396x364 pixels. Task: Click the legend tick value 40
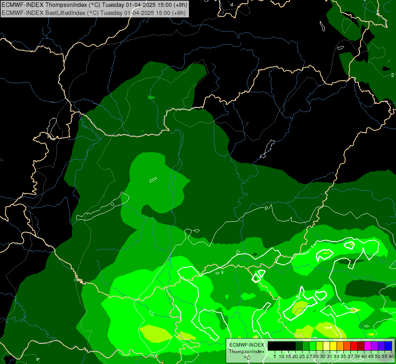click(x=364, y=356)
